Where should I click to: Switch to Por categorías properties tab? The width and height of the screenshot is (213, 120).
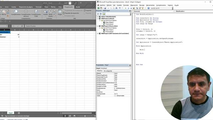(x=108, y=71)
